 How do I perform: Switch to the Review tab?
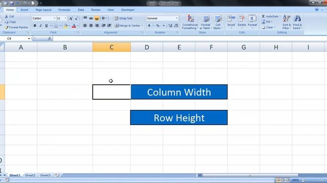(96, 10)
